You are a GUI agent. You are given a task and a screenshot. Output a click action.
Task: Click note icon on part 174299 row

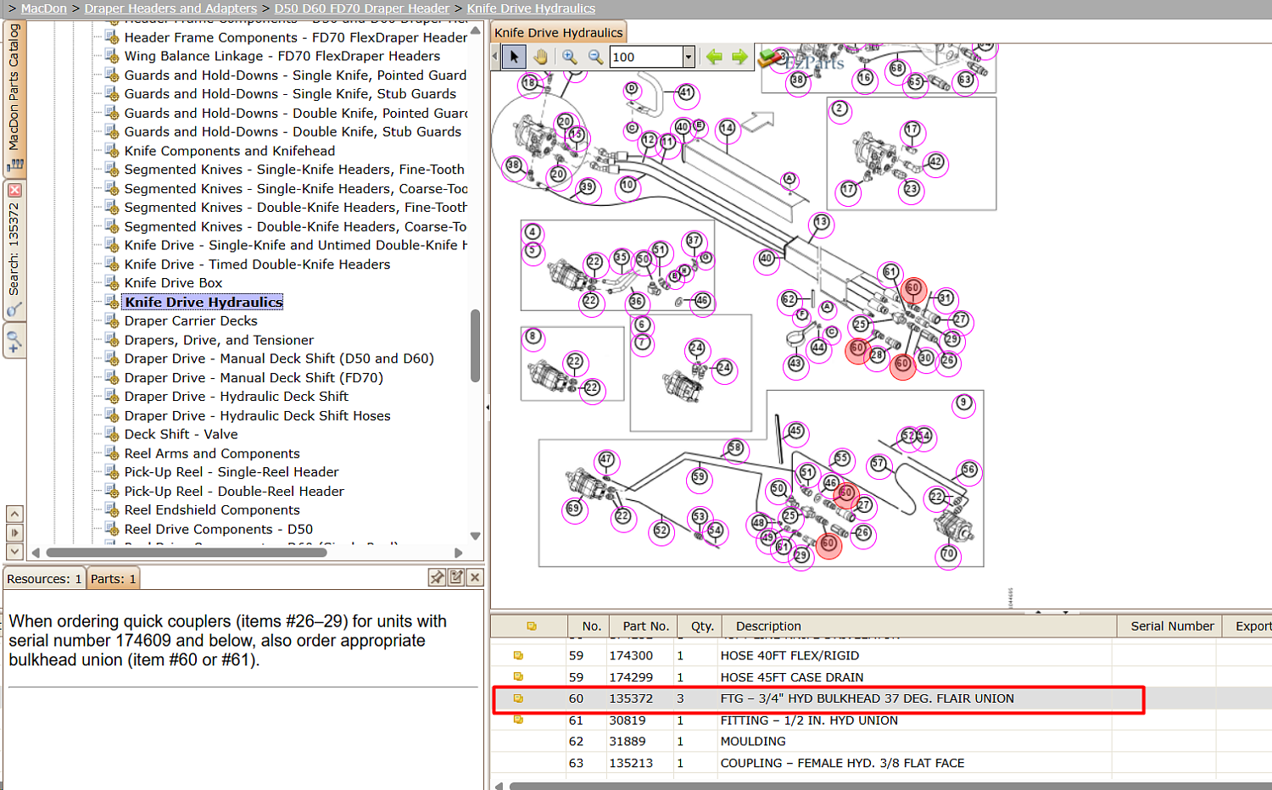[518, 676]
